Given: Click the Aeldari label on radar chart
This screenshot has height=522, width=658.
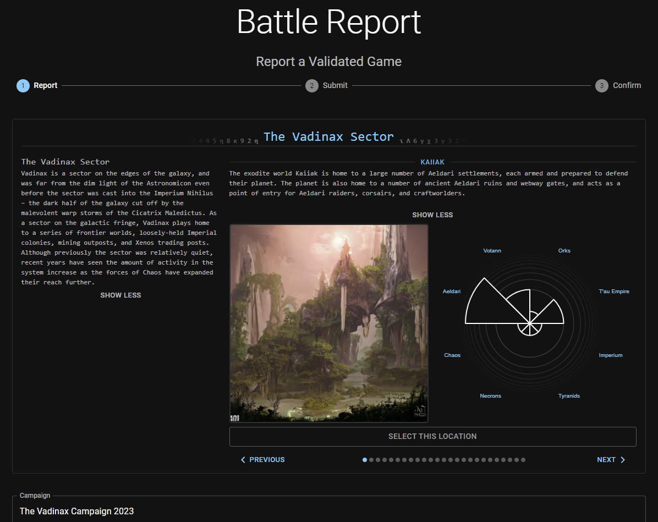Looking at the screenshot, I should click(x=452, y=292).
